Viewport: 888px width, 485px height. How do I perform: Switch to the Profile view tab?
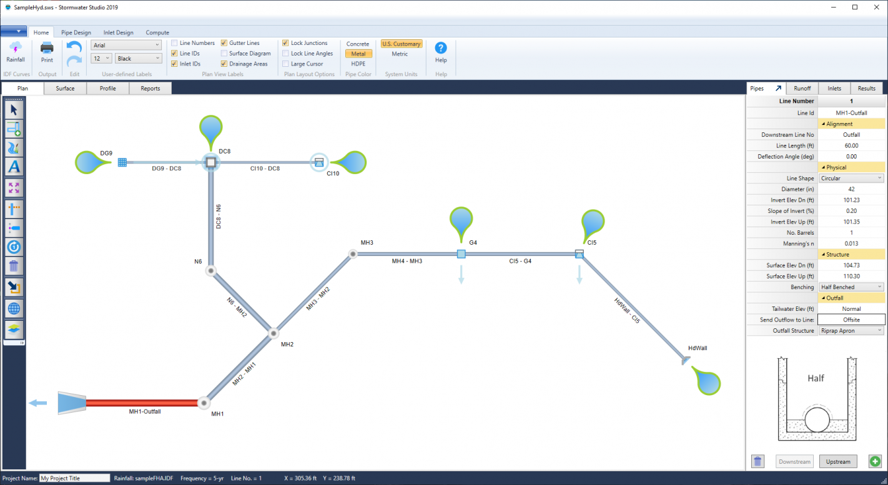[107, 89]
